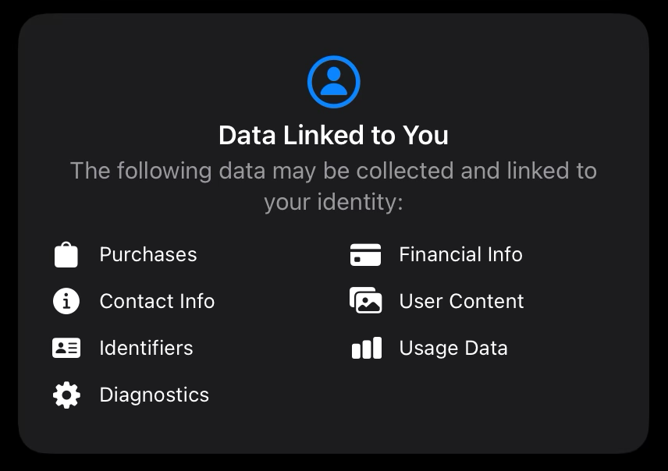Select the Contact Info label
The image size is (668, 471).
pos(157,301)
